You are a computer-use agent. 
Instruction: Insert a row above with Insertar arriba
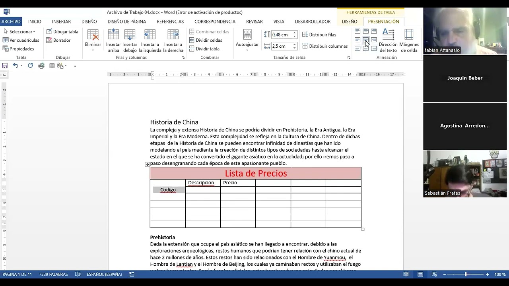point(113,41)
